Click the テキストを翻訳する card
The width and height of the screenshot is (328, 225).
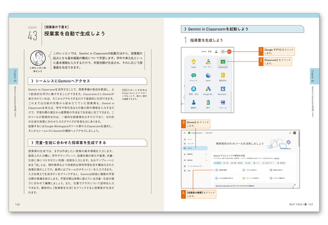click(281, 178)
